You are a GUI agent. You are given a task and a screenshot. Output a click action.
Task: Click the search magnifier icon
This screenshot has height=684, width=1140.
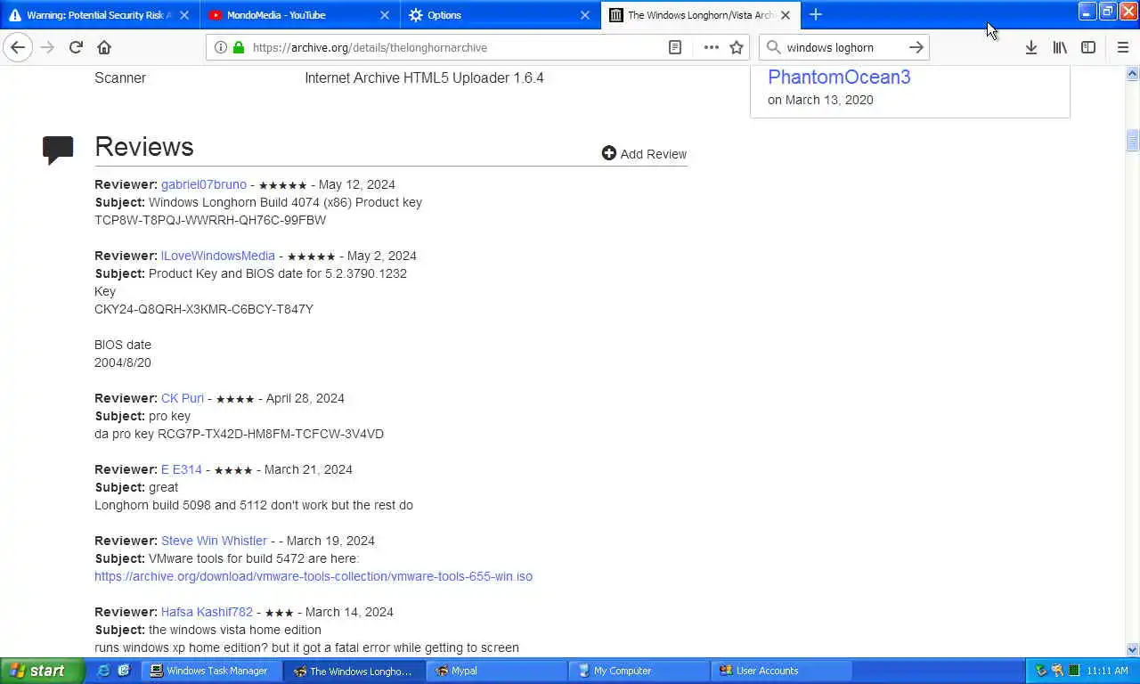(x=773, y=47)
